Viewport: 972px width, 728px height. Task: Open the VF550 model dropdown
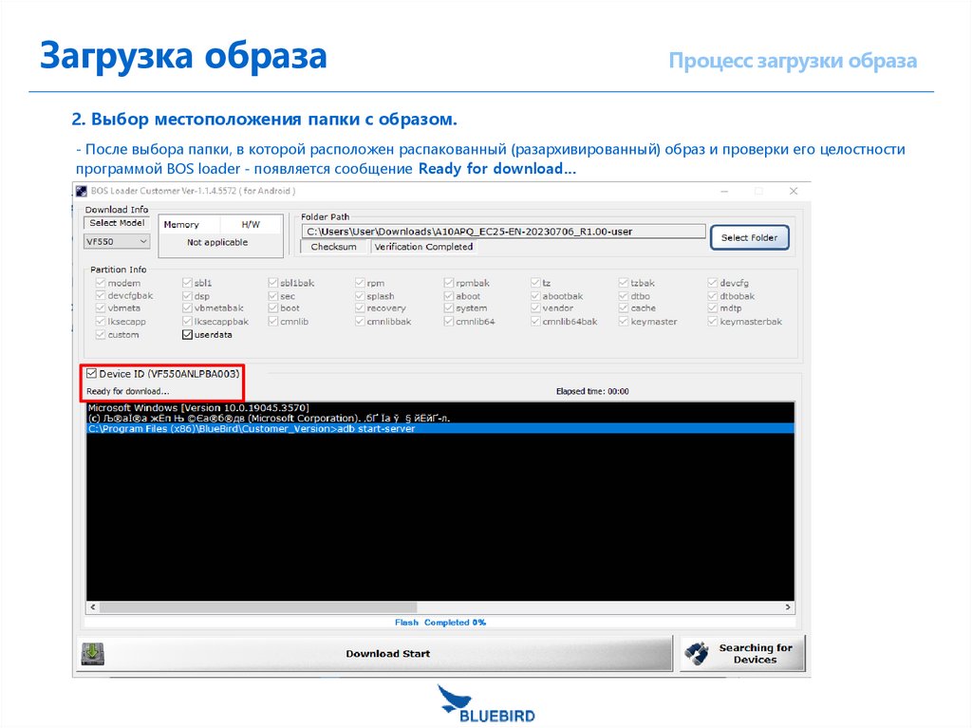pyautogui.click(x=117, y=241)
